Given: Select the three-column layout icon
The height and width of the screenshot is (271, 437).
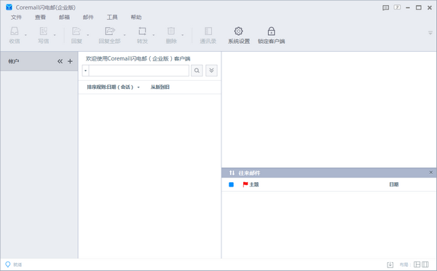Looking at the screenshot, I should coord(425,264).
